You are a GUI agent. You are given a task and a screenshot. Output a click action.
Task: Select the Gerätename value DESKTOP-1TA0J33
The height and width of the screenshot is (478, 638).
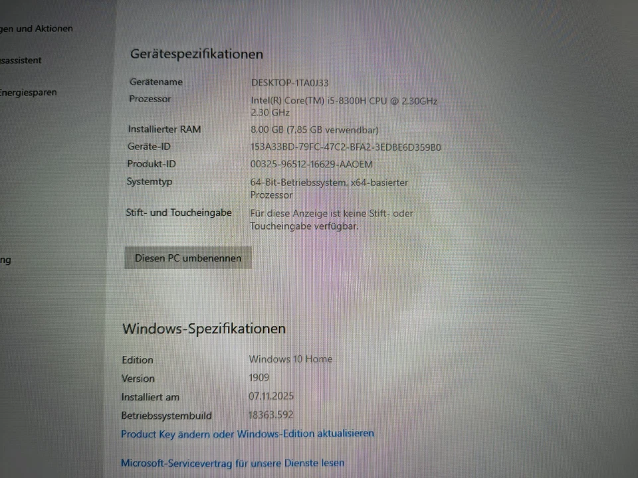point(288,82)
